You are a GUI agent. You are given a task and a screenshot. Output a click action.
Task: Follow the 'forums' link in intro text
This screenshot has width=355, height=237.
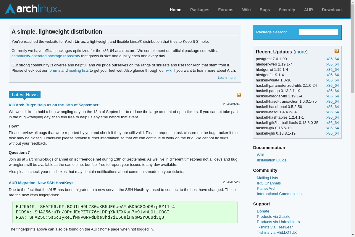pyautogui.click(x=54, y=71)
